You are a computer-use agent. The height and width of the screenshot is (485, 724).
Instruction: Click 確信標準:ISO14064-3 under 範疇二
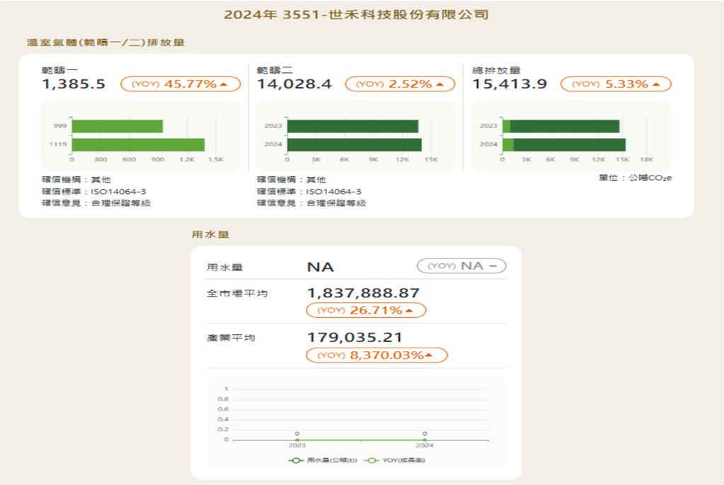[x=309, y=191]
